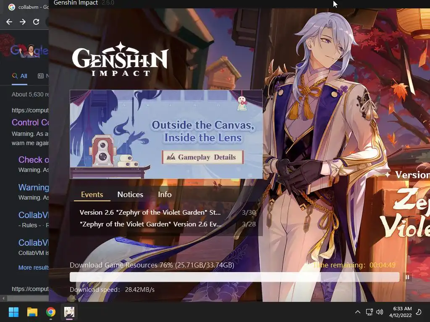The width and height of the screenshot is (430, 322).
Task: Expand the hidden system tray icons
Action: [358, 312]
